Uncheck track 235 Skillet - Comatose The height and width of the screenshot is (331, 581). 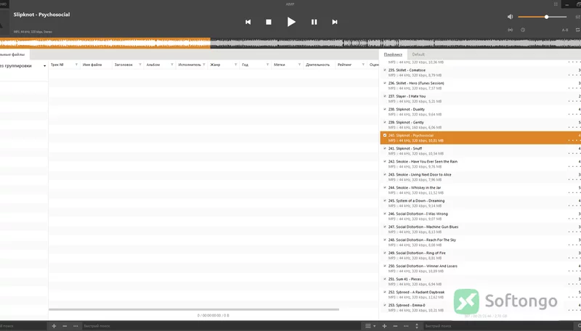[385, 70]
